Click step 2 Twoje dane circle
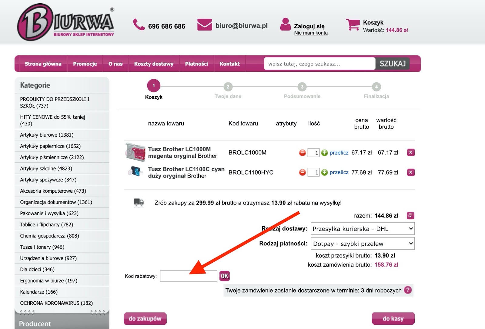Screen dimensions: 485x329 [x=228, y=87]
